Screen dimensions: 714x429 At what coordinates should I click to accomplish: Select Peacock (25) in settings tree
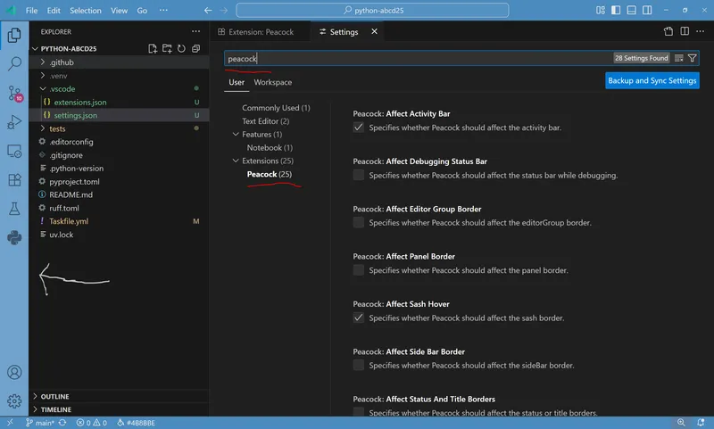click(270, 174)
